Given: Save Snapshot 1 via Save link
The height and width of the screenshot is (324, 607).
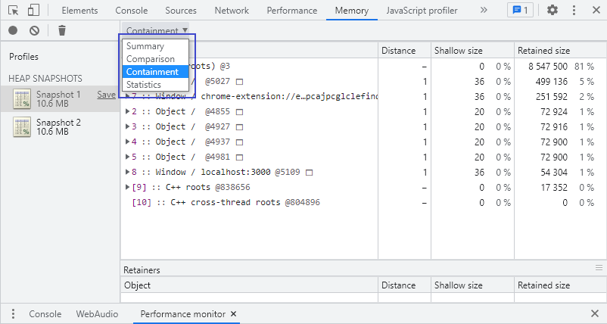Looking at the screenshot, I should point(106,95).
